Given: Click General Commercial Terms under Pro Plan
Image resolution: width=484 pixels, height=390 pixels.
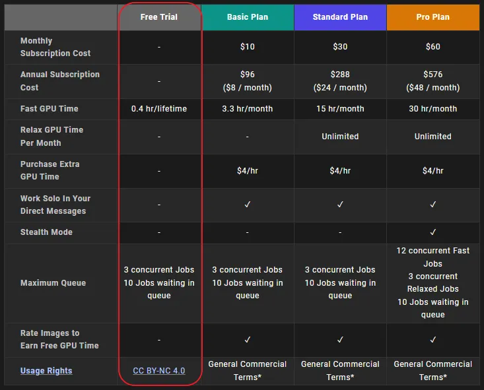Looking at the screenshot, I should coord(433,370).
